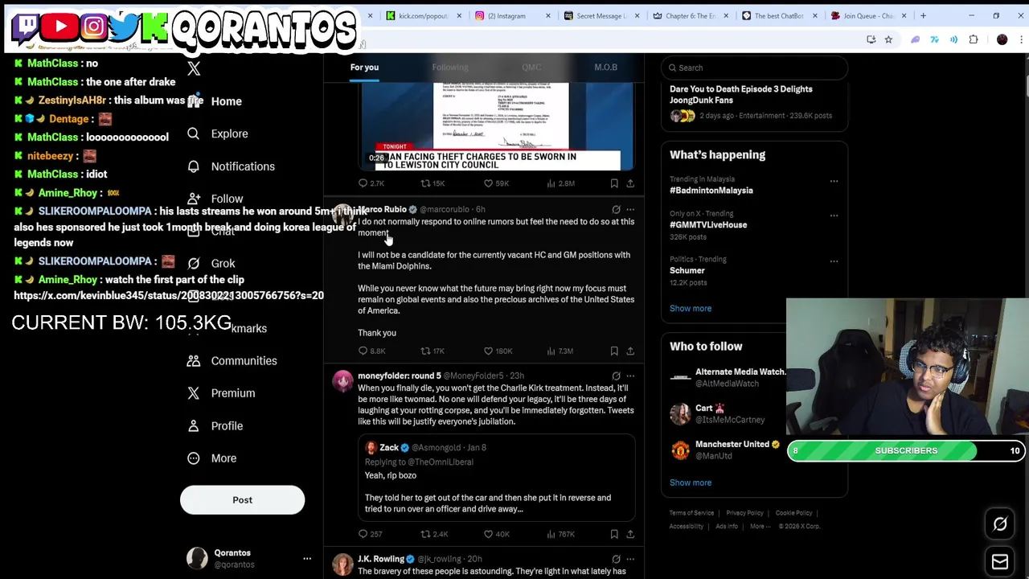Switch to the Following tab

pyautogui.click(x=450, y=68)
